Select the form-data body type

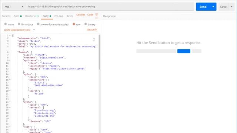click(19, 24)
